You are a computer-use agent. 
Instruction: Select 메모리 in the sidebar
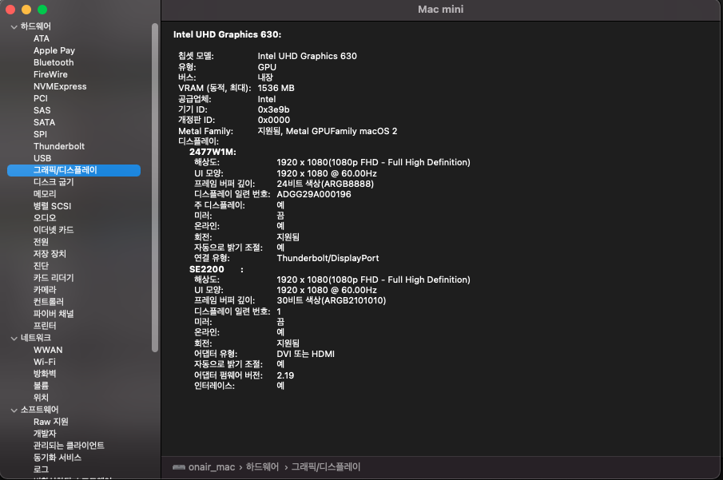(x=45, y=194)
